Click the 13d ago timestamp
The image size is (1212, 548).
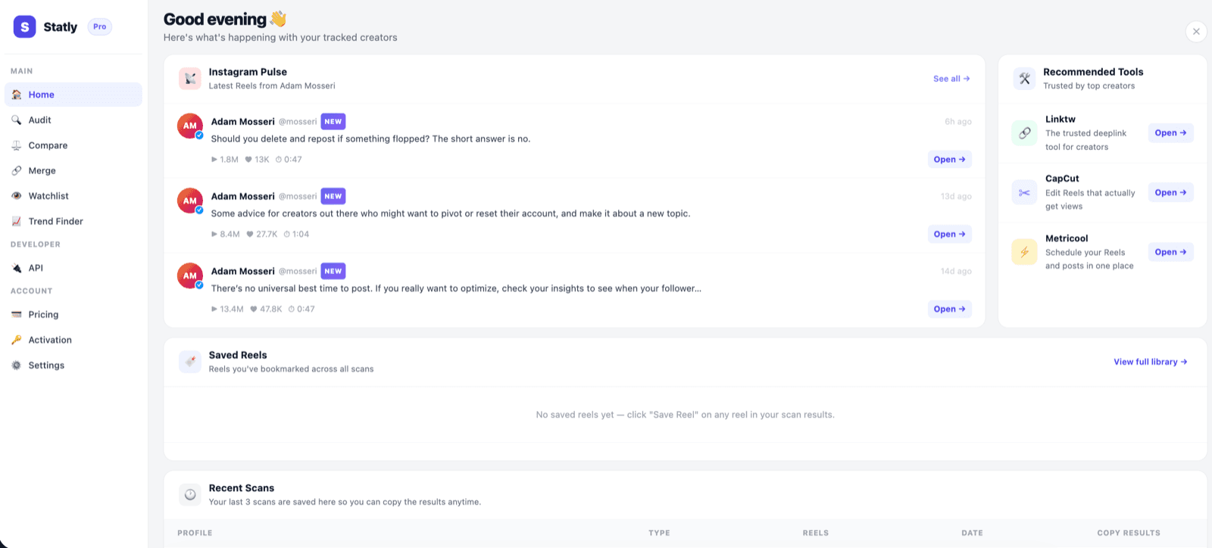tap(956, 196)
